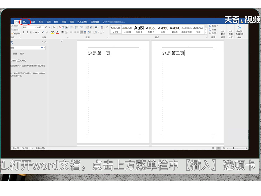Toggle the superscript formatting button
This screenshot has height=196, width=261.
pos(43,32)
